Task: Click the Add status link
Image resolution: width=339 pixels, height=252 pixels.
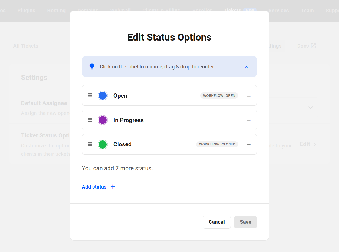Action: (x=94, y=187)
